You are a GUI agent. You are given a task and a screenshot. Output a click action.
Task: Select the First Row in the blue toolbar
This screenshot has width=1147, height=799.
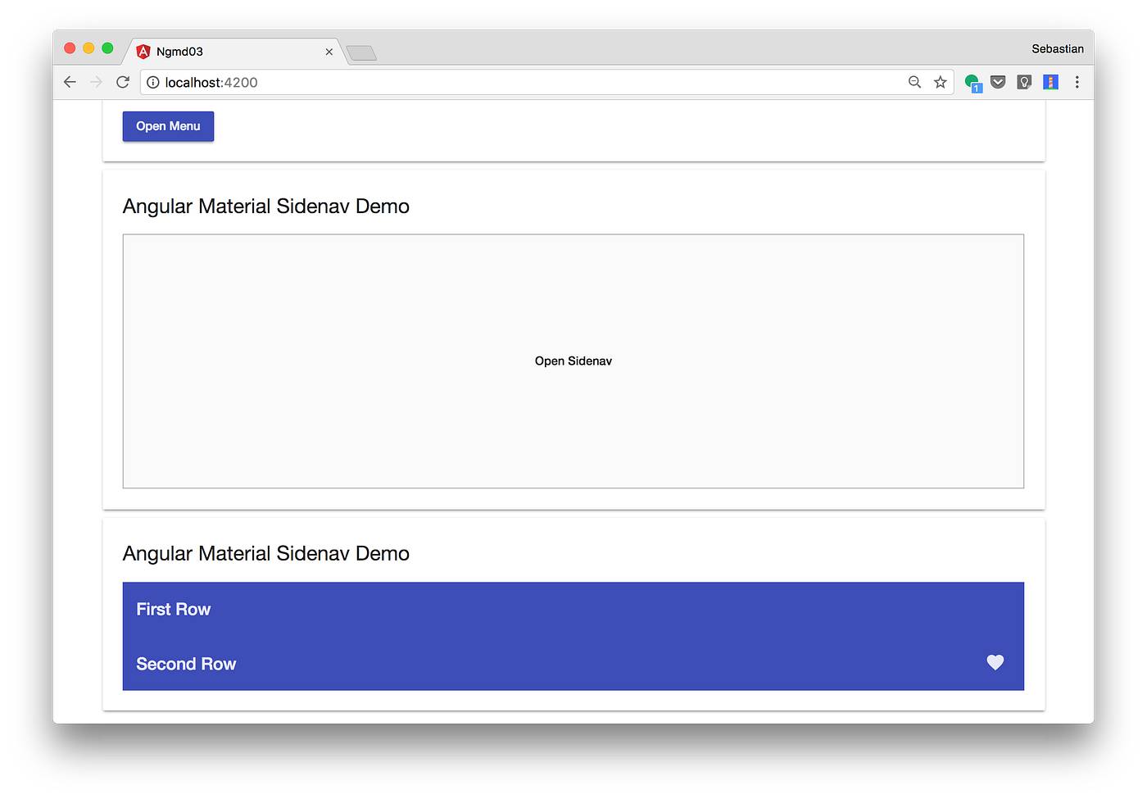coord(173,609)
